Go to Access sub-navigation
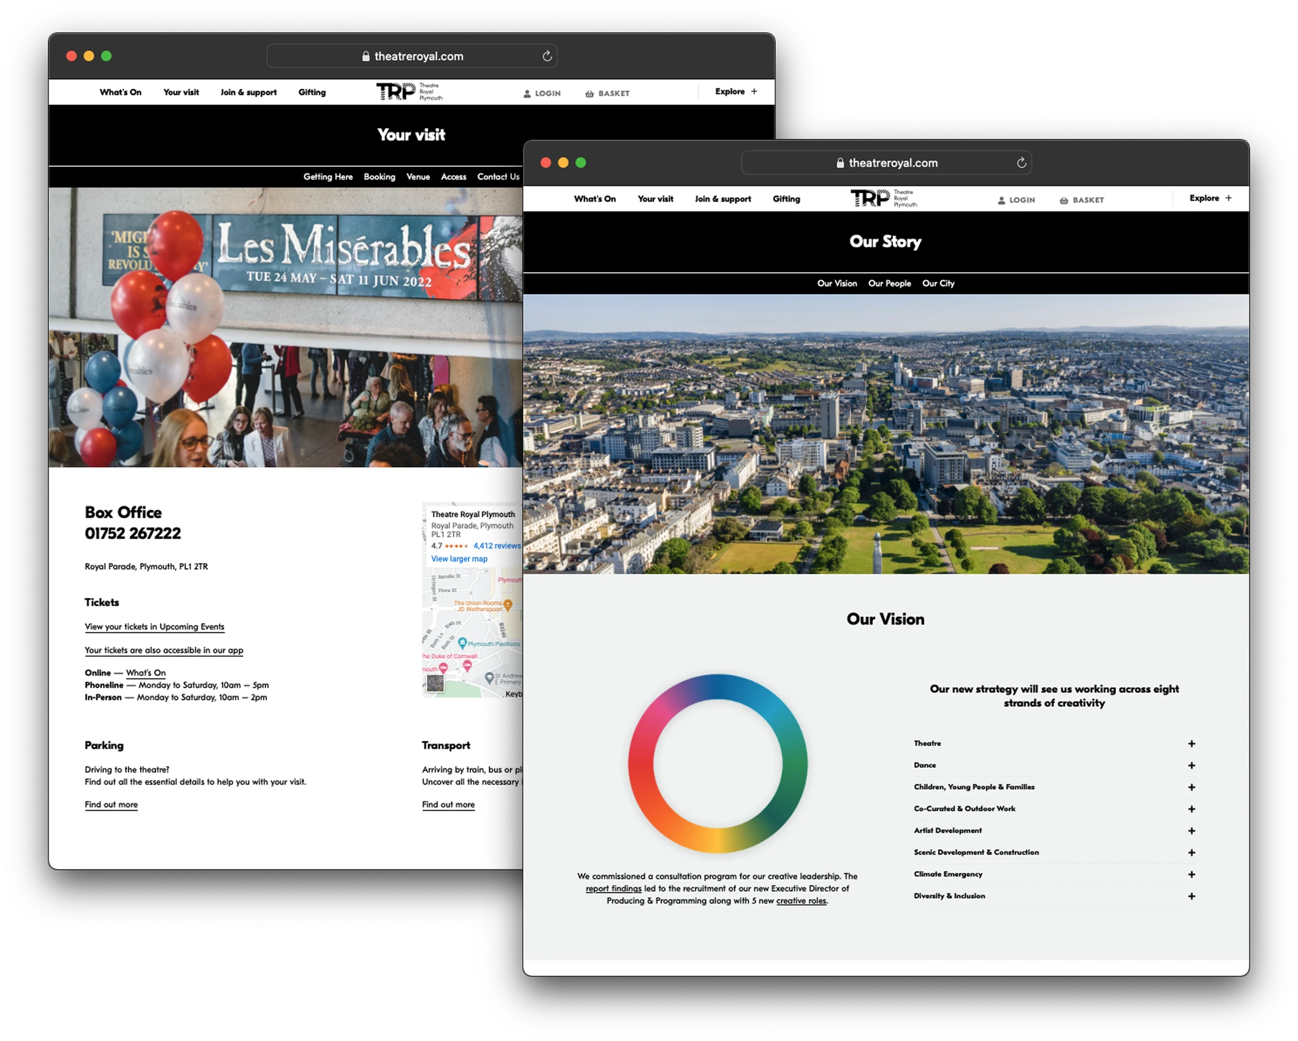 click(453, 177)
